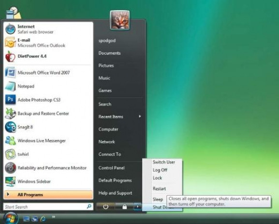Viewport: 279px width, 224px height.
Task: Launch Word 2007 from its icon
Action: (10, 73)
